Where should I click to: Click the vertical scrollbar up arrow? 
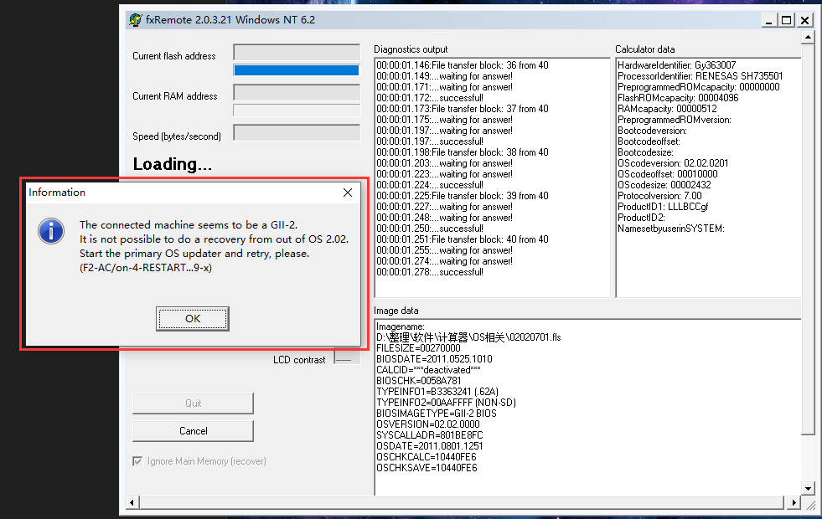(x=808, y=37)
